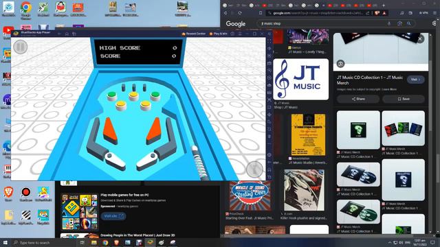
Task: Click the three-CD colorful covers related image
Action: (404, 128)
